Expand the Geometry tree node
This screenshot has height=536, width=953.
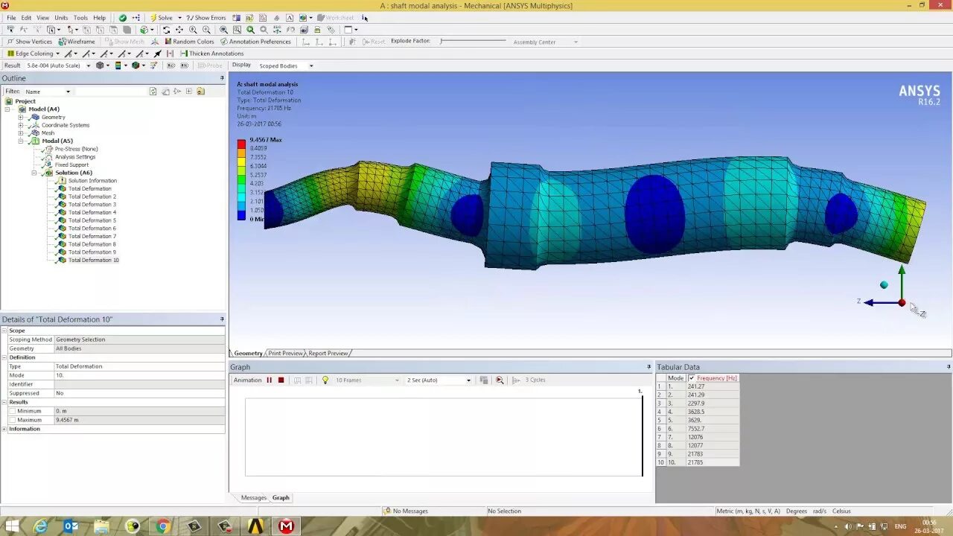[x=21, y=117]
